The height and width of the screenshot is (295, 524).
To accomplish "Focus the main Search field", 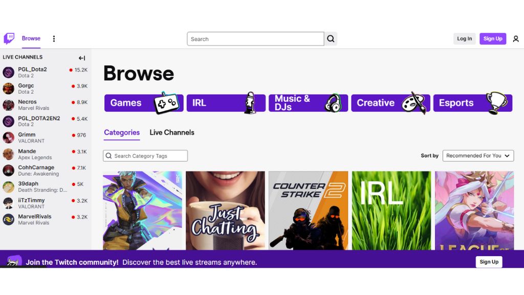I will click(255, 39).
